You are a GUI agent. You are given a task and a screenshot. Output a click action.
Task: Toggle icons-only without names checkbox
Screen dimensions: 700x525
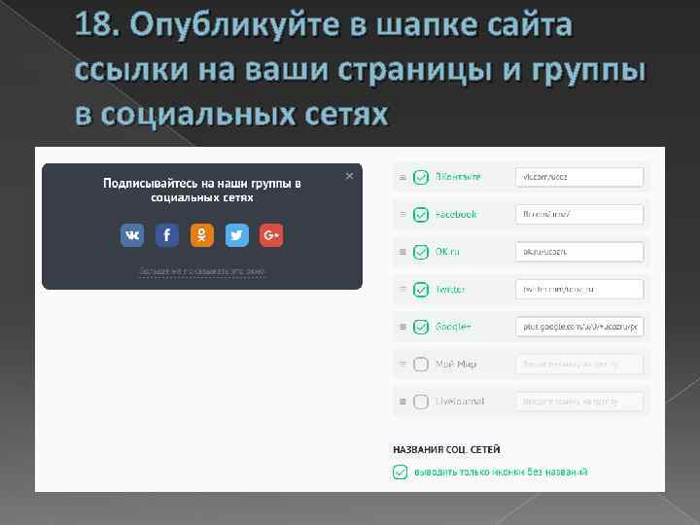pos(400,472)
